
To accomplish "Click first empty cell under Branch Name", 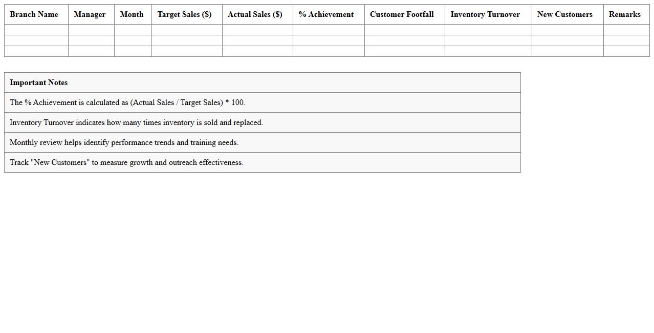I will 36,30.
